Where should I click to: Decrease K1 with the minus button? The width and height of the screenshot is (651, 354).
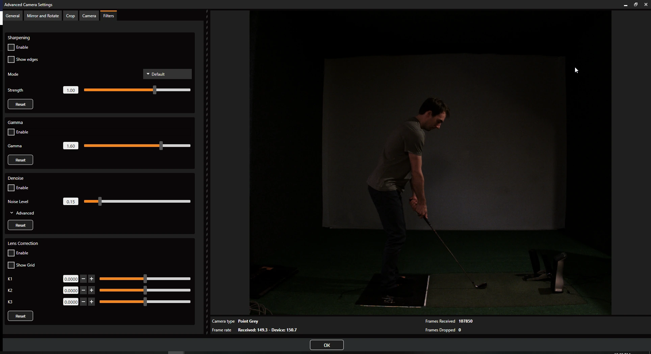point(83,279)
